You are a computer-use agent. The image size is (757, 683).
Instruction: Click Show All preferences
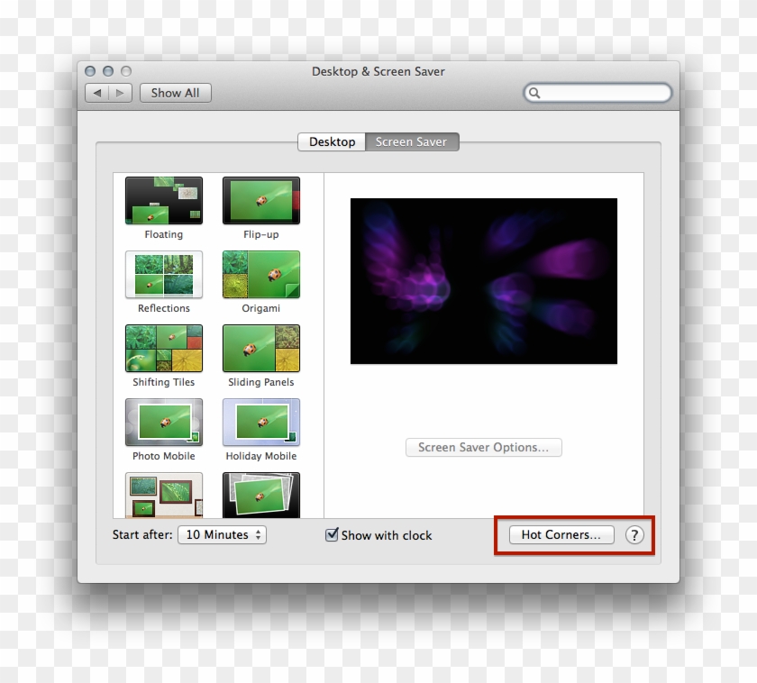[x=175, y=93]
